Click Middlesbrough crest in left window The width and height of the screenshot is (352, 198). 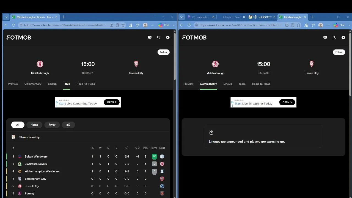(x=40, y=64)
